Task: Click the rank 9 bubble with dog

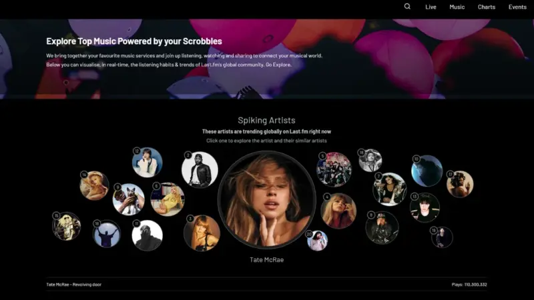Action: pyautogui.click(x=129, y=199)
